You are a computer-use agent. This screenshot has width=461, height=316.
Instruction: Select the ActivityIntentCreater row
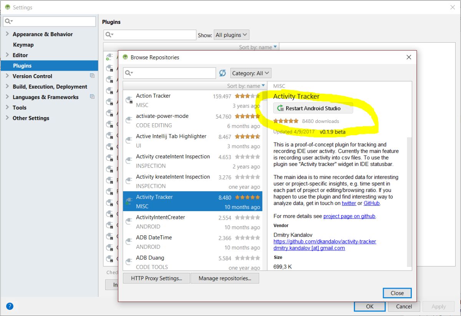pyautogui.click(x=192, y=222)
